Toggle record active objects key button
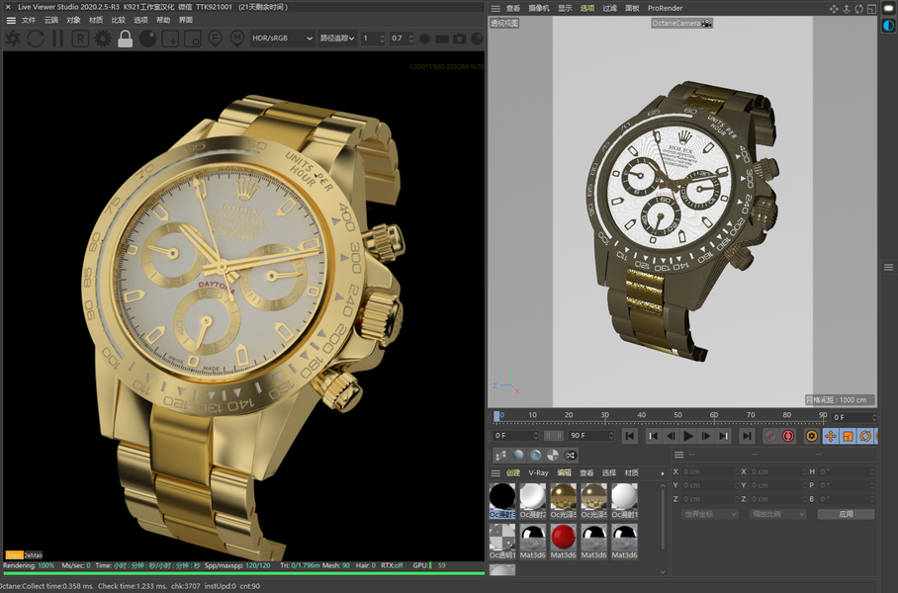The image size is (898, 593). point(770,436)
